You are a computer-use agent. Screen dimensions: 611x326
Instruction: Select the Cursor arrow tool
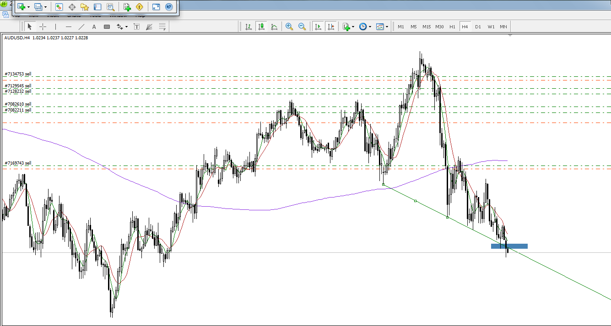point(30,27)
